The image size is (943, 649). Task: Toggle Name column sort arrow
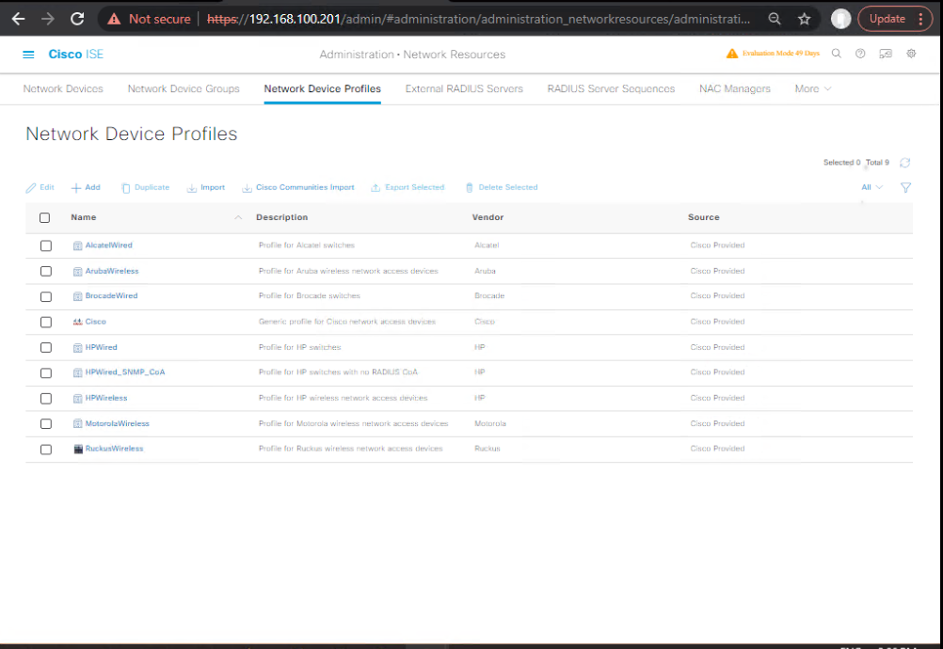tap(238, 217)
